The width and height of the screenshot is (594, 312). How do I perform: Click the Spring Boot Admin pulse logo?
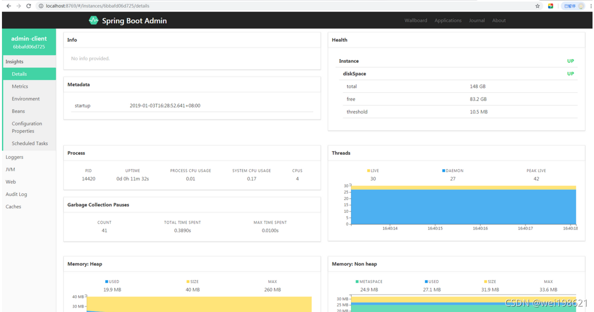click(x=93, y=21)
